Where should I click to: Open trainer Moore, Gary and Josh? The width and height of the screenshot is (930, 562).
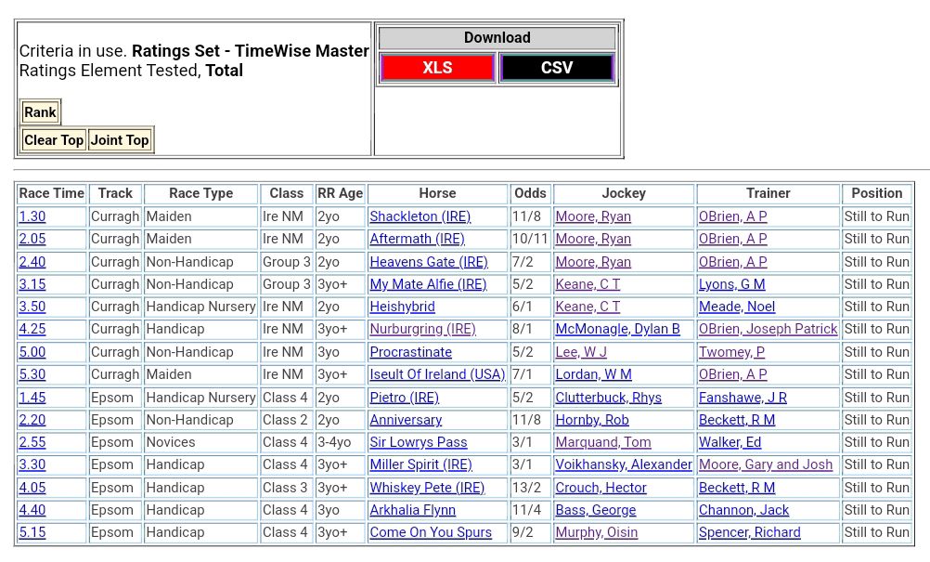pos(765,464)
